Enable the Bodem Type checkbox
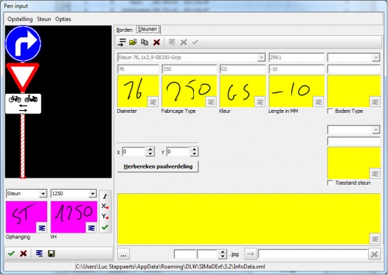 [330, 111]
